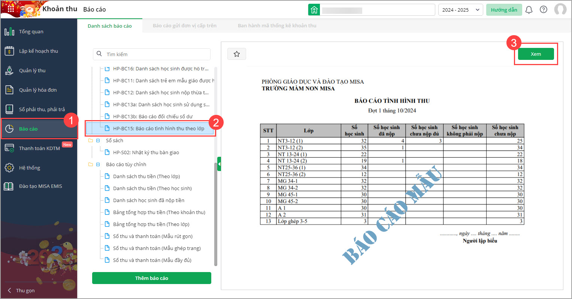Click the report title BÁO CÁO TÌNH HÌNH THU
Screen dimensions: 572x299
[x=392, y=101]
